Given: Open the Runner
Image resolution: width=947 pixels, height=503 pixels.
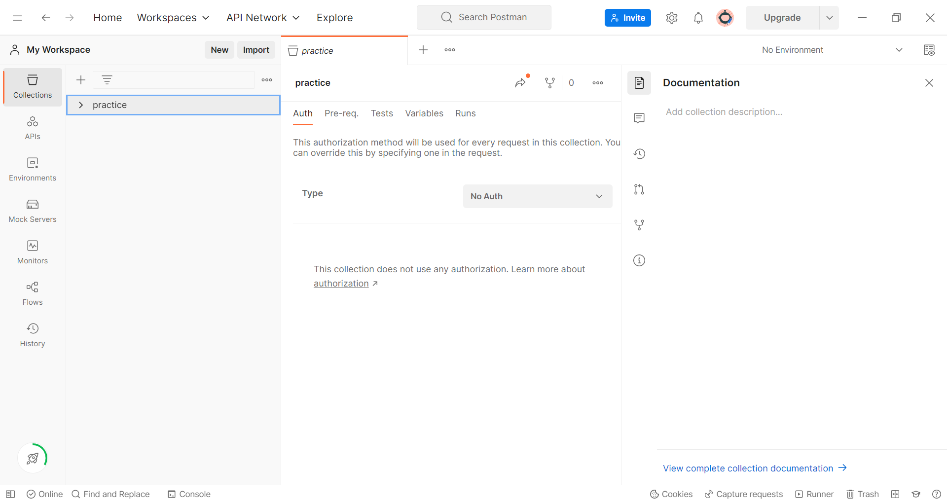Looking at the screenshot, I should 814,494.
